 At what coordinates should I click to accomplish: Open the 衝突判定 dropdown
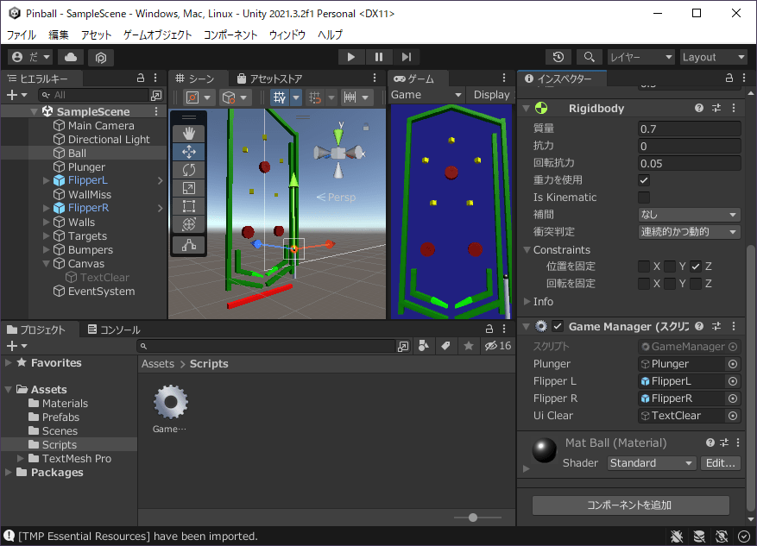pos(689,232)
